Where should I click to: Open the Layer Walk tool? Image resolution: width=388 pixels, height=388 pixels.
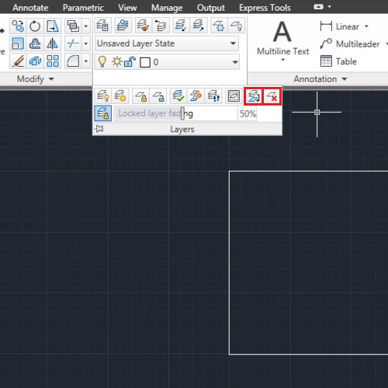tap(213, 96)
